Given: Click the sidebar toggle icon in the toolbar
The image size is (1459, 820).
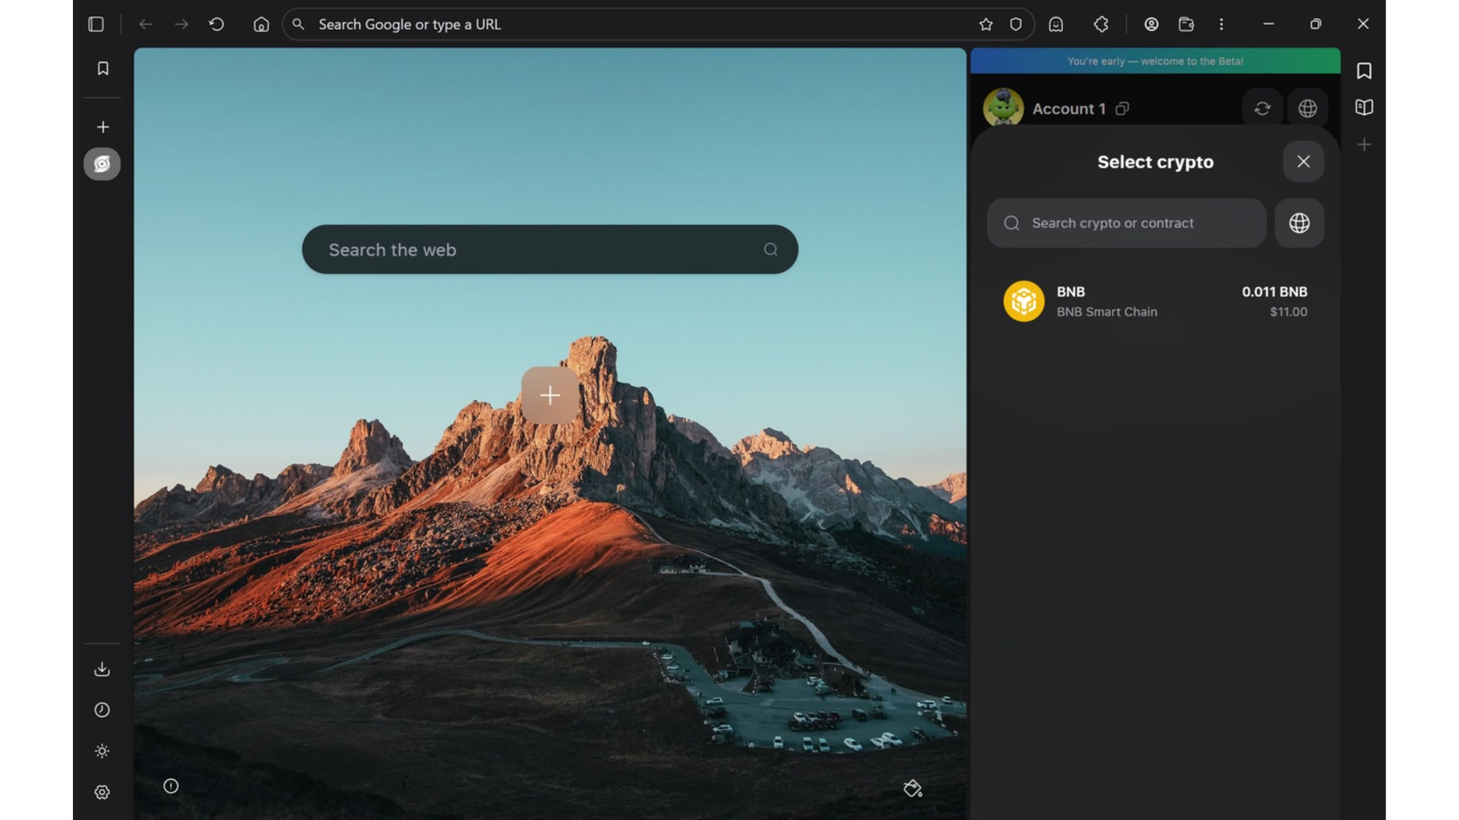Looking at the screenshot, I should click(96, 24).
